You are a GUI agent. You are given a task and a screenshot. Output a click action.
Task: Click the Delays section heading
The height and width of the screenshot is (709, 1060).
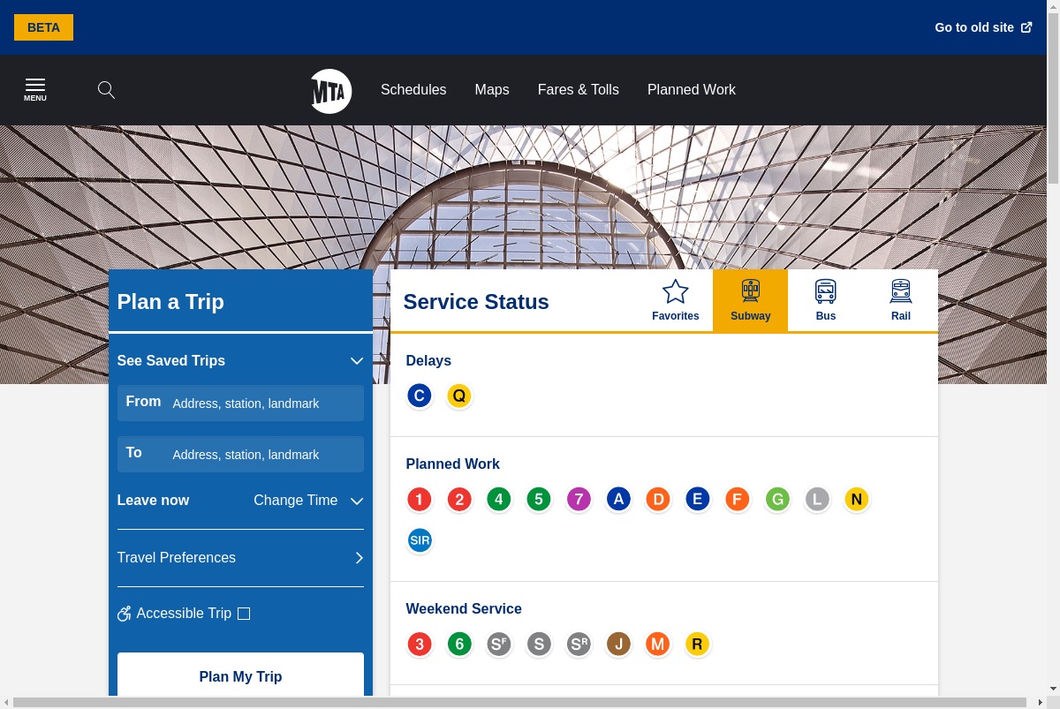(428, 360)
